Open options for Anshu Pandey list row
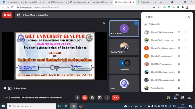195x109 pixels. point(186,88)
